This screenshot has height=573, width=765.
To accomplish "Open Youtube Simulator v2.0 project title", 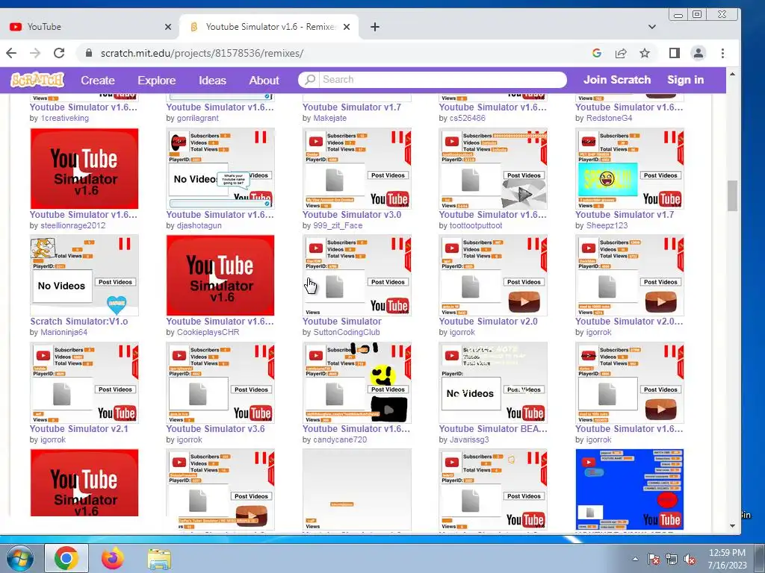I will 488,321.
